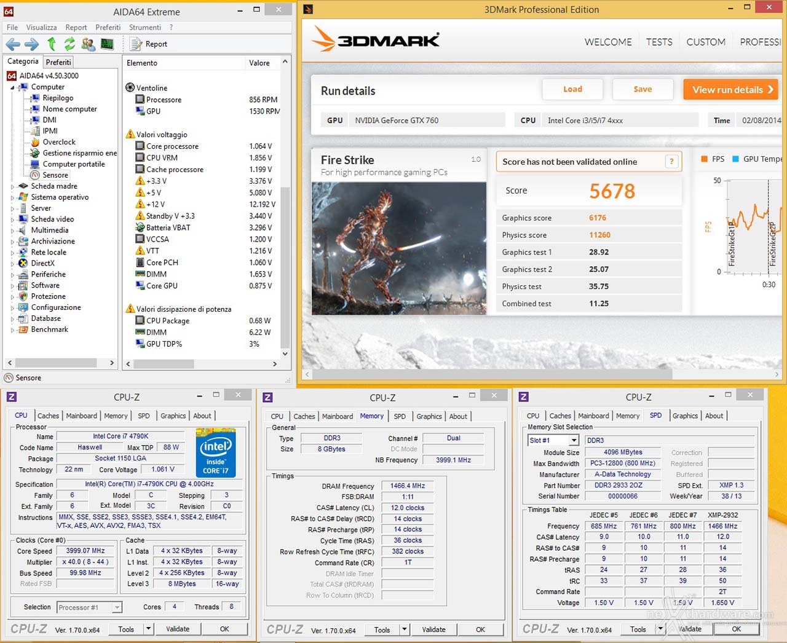Click the Tools dropdown arrow in the first CPU-Z window

pos(148,629)
